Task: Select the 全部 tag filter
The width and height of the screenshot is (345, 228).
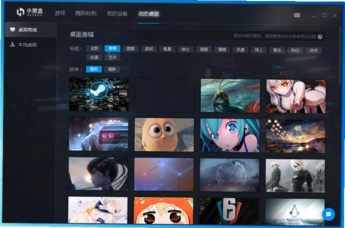Action: tap(94, 48)
